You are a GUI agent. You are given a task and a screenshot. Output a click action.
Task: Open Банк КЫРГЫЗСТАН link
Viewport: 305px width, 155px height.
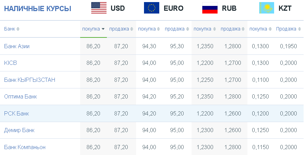[29, 80]
